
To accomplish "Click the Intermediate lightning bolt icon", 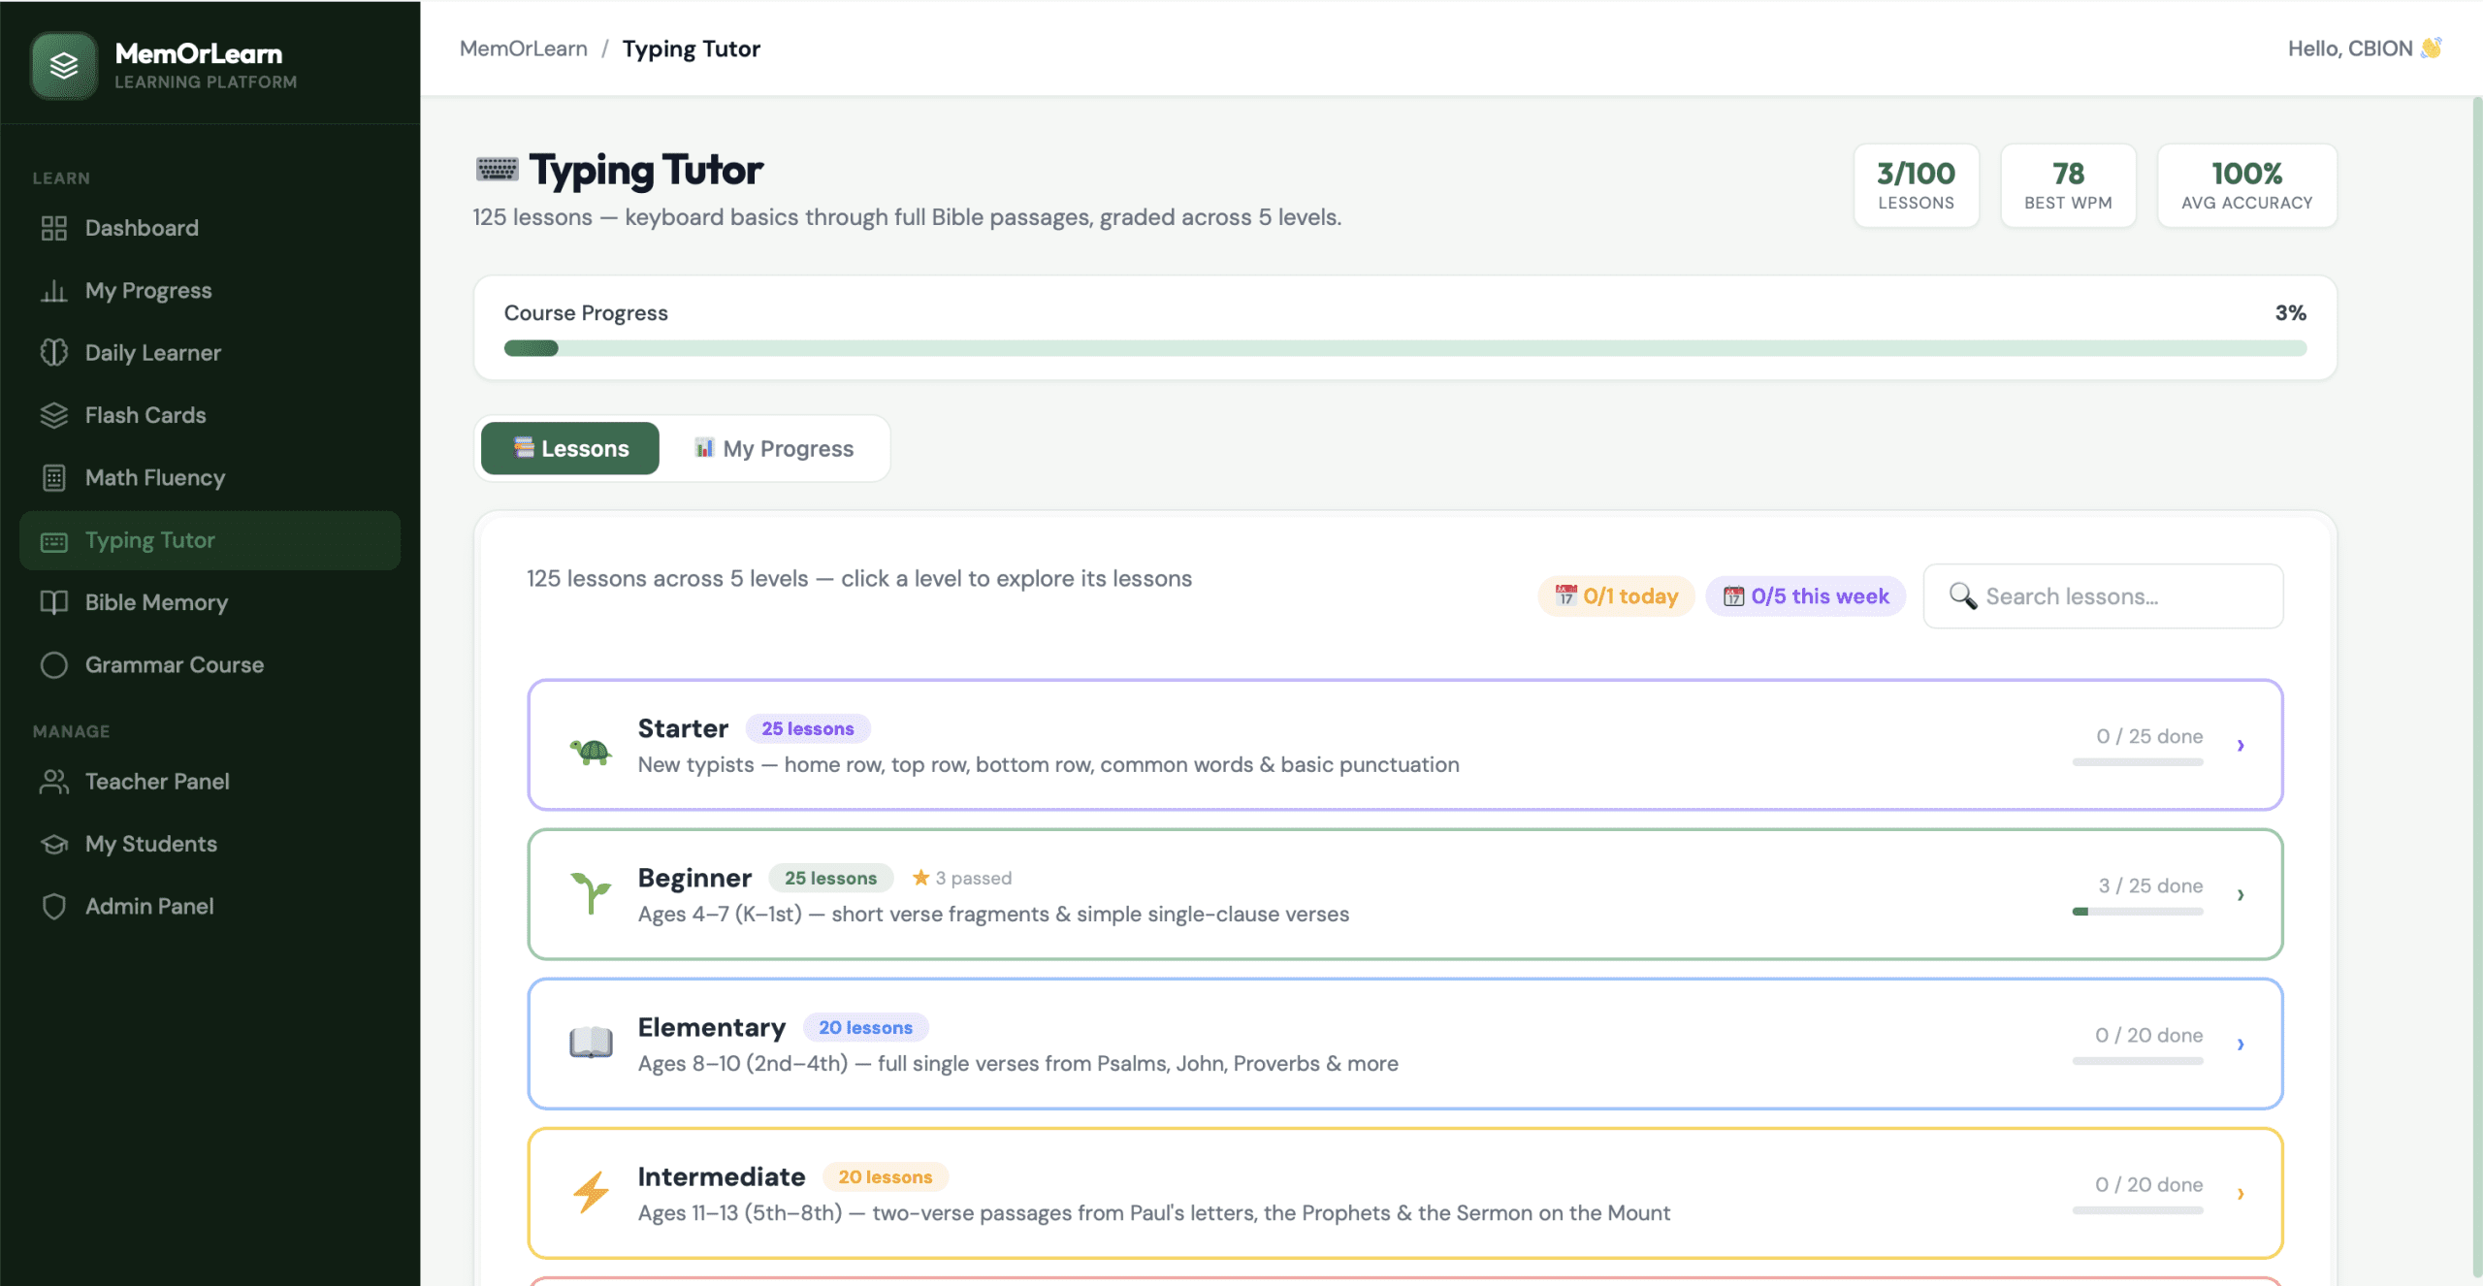I will [x=591, y=1192].
